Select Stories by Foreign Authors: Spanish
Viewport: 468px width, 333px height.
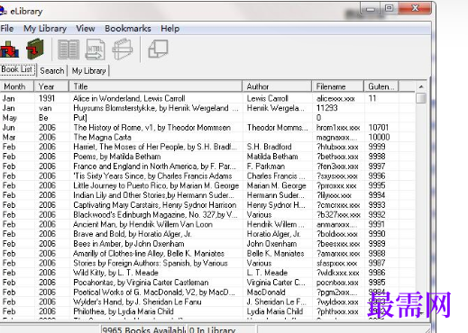point(151,263)
